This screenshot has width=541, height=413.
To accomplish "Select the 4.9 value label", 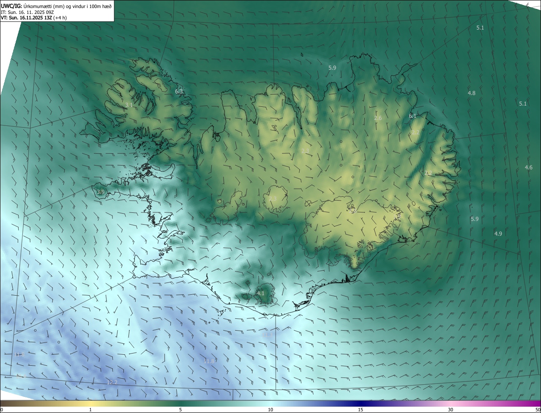I will click(498, 234).
